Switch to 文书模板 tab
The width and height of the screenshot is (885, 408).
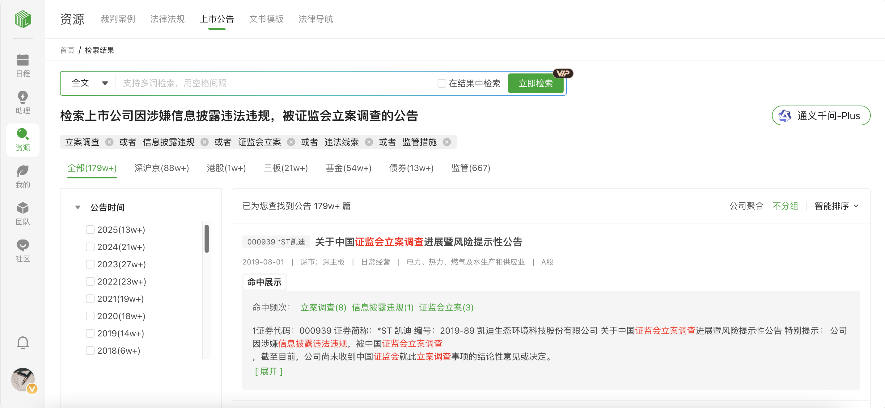point(266,19)
